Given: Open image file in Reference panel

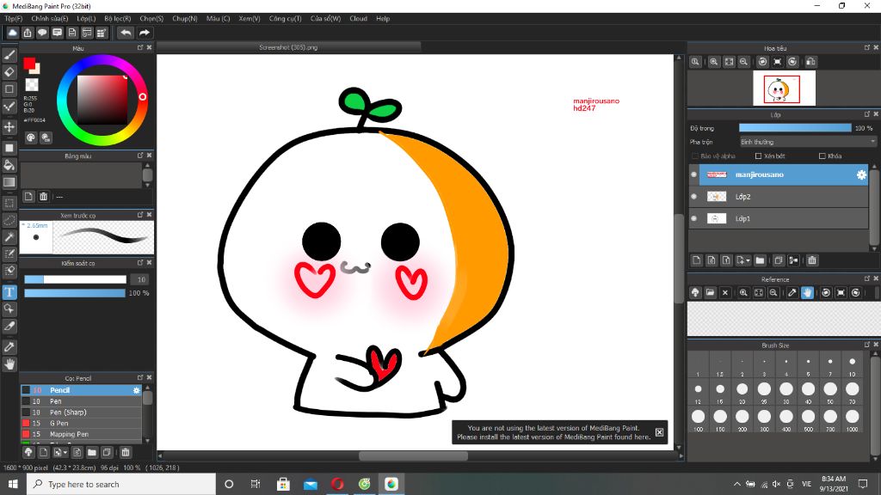Looking at the screenshot, I should (x=710, y=293).
